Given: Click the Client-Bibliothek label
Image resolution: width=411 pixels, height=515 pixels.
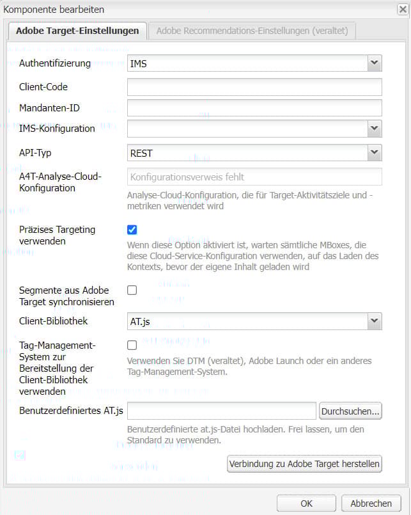Looking at the screenshot, I should point(53,321).
